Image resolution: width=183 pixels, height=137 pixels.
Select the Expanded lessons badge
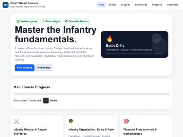77,21
